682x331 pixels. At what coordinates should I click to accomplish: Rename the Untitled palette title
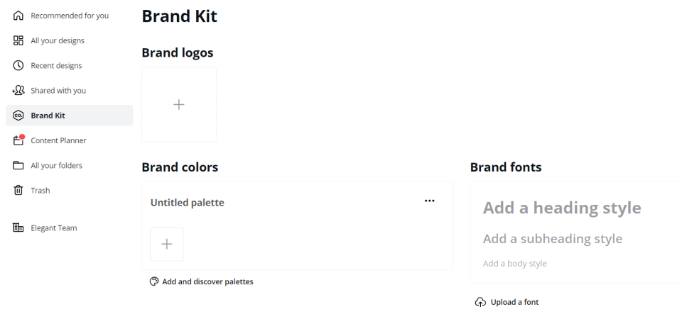188,203
